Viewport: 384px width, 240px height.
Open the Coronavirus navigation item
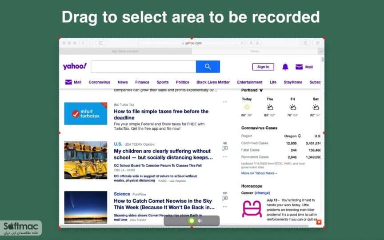click(x=100, y=82)
